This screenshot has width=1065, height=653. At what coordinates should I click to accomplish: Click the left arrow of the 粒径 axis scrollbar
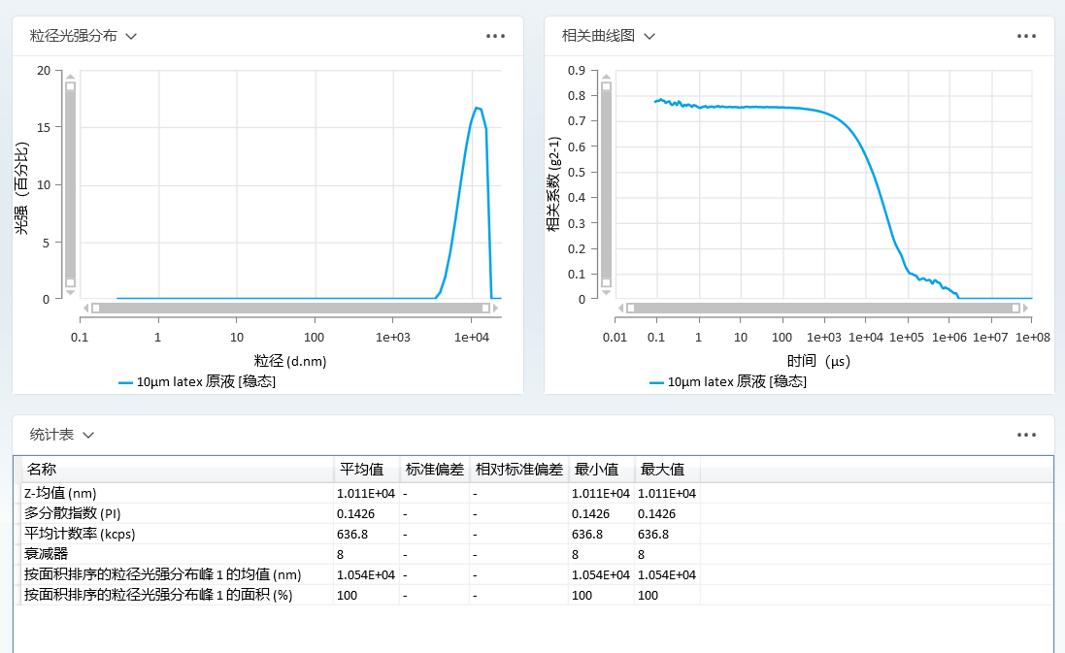[87, 309]
